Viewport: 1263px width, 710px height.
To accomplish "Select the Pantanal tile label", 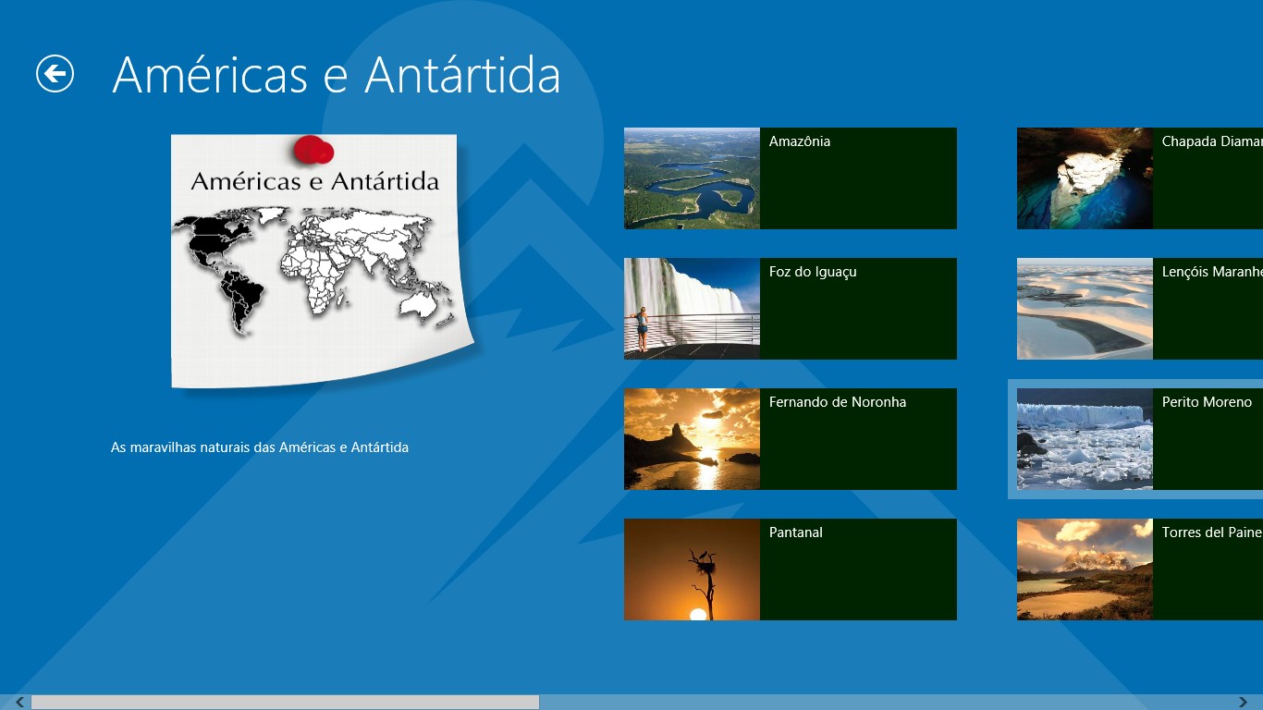I will tap(796, 532).
